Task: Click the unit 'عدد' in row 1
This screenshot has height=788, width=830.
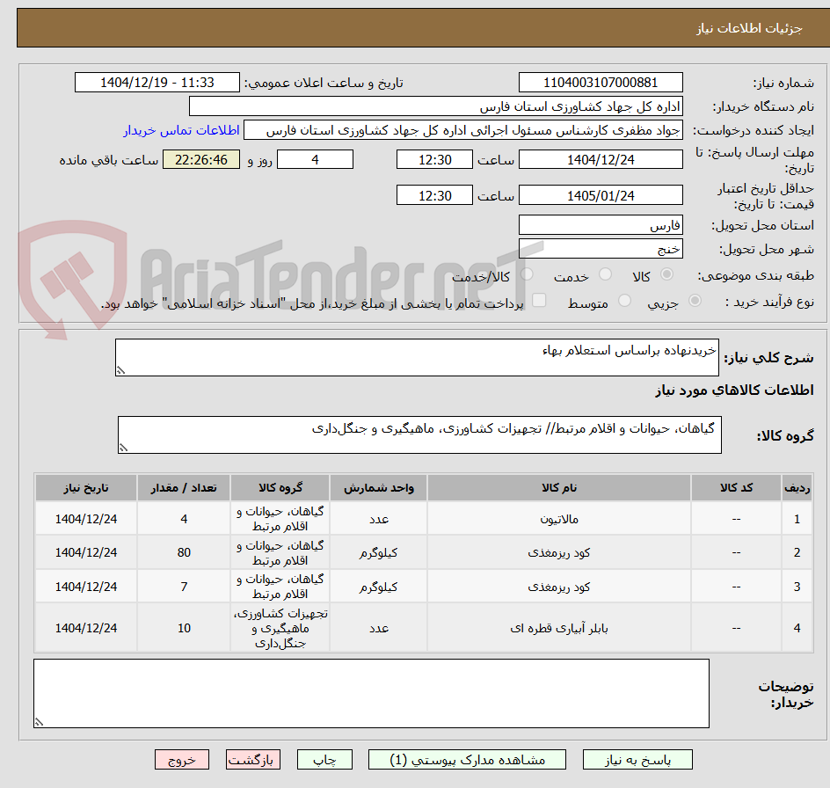Action: (x=378, y=519)
